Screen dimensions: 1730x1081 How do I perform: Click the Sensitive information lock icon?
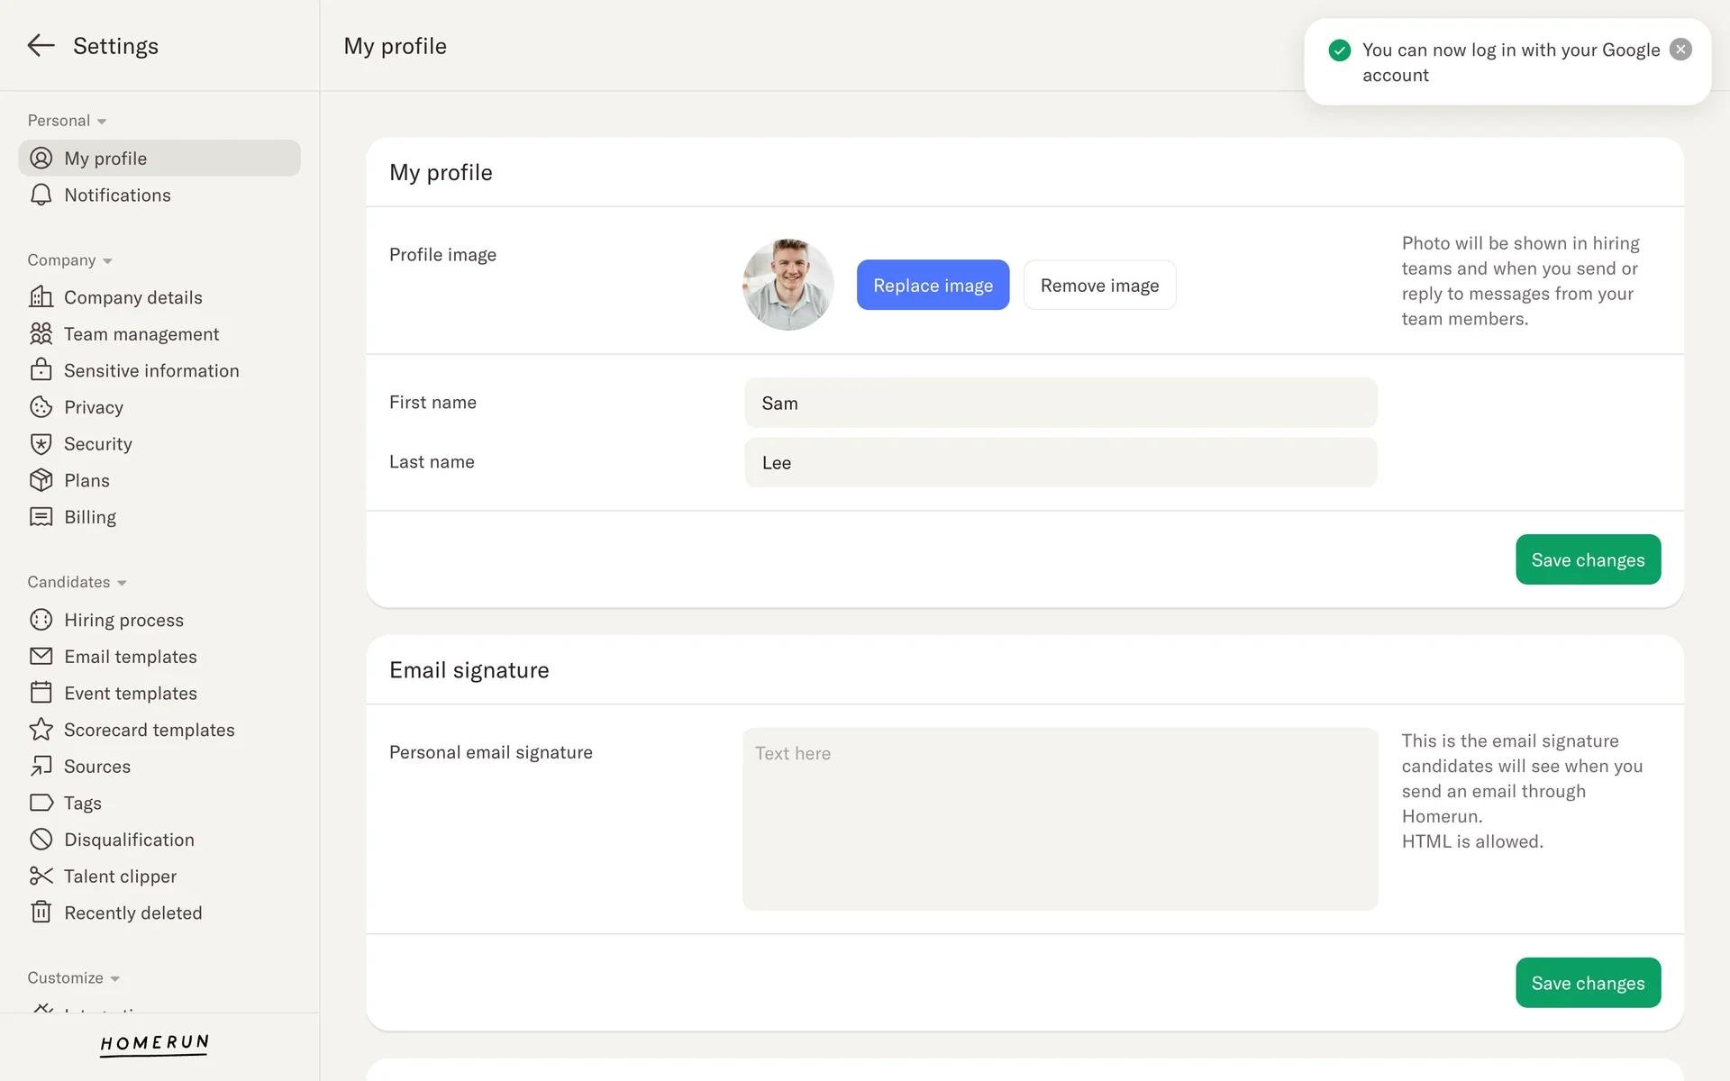[41, 370]
